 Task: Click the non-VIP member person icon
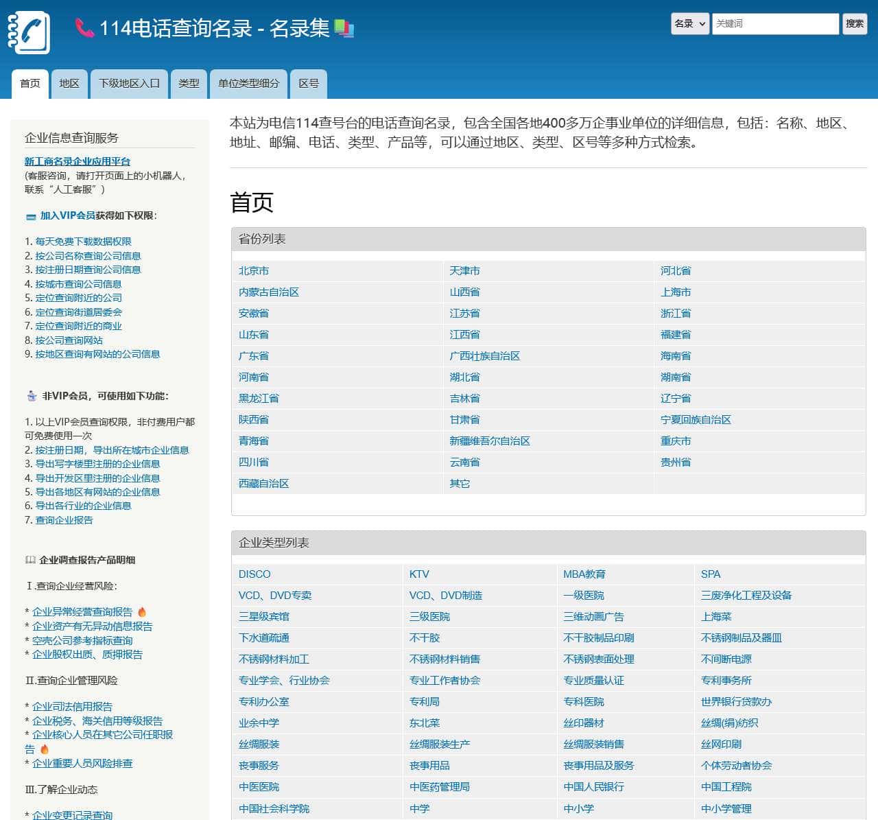pos(32,396)
